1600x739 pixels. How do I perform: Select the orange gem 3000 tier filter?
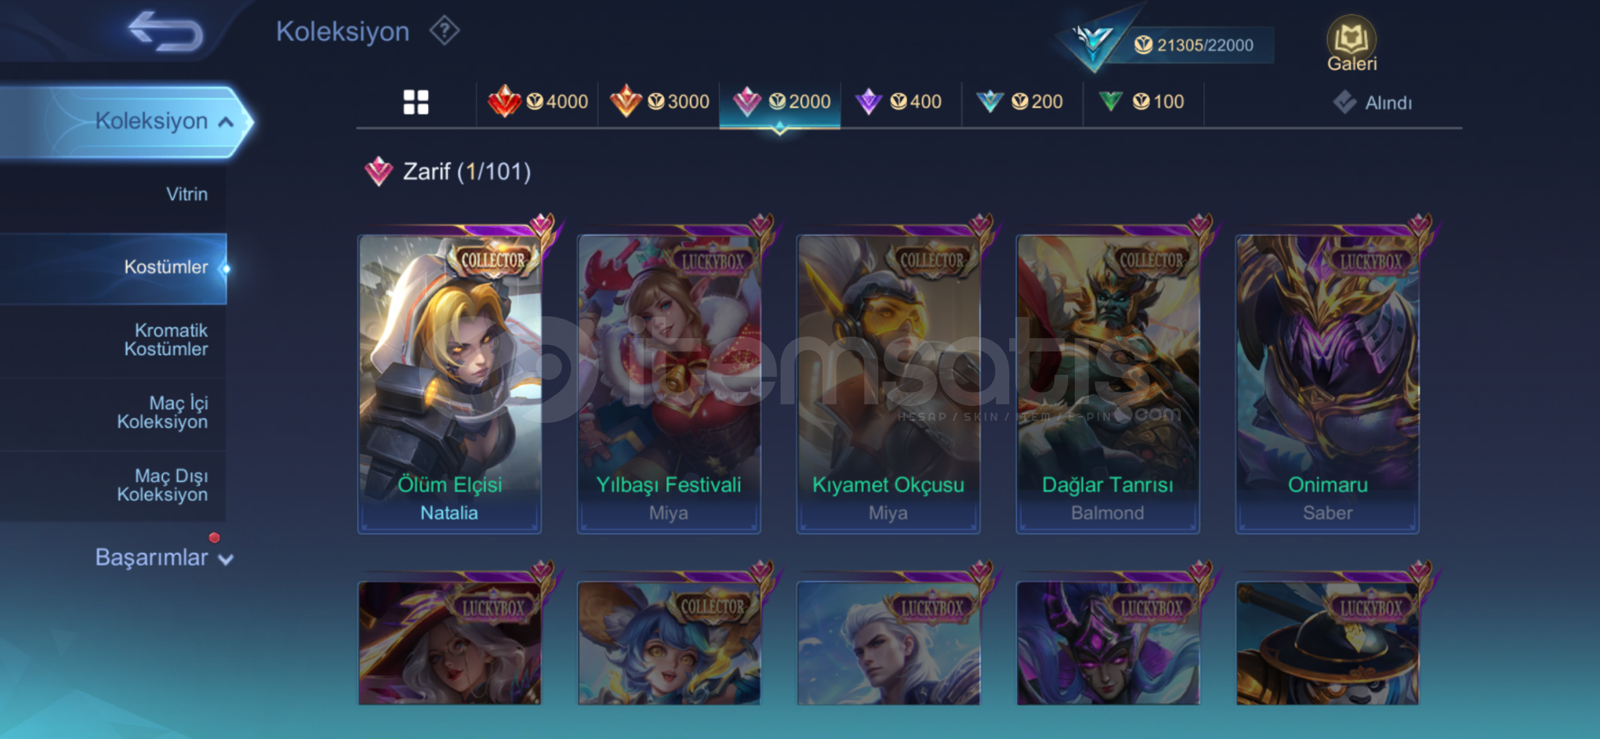point(659,102)
